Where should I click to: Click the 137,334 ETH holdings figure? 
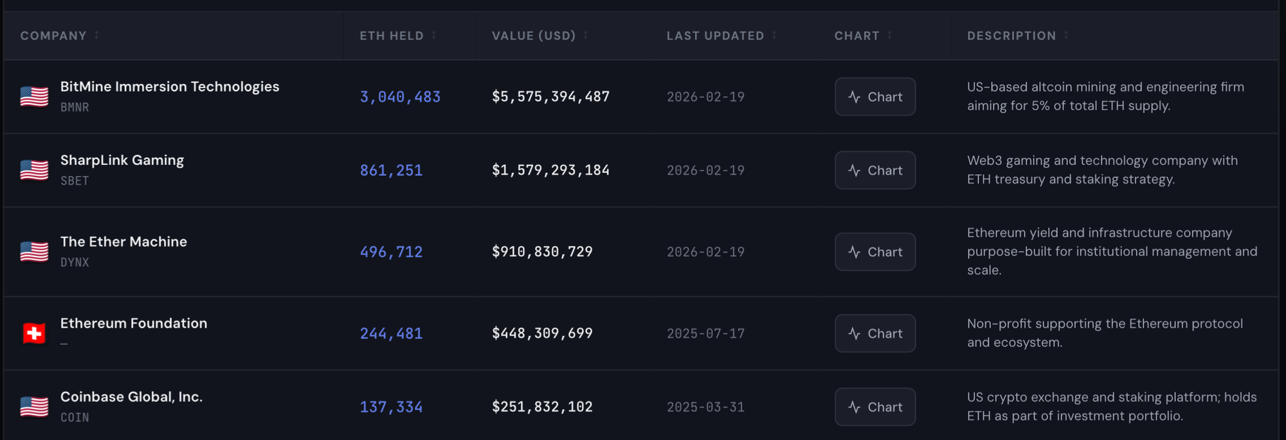[x=391, y=407]
